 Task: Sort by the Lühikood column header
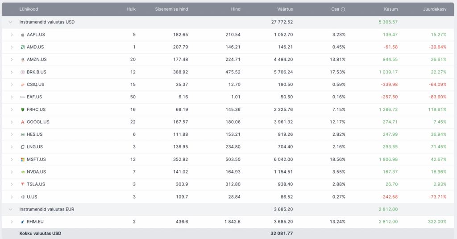pyautogui.click(x=29, y=9)
